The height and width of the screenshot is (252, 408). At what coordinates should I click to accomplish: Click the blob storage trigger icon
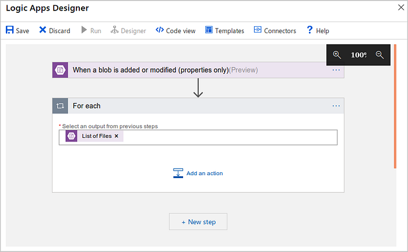[61, 70]
